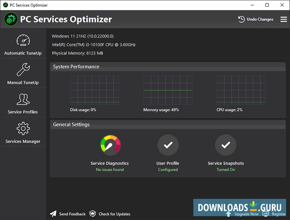This screenshot has width=290, height=220.
Task: Open the hamburger menu
Action: point(283,19)
